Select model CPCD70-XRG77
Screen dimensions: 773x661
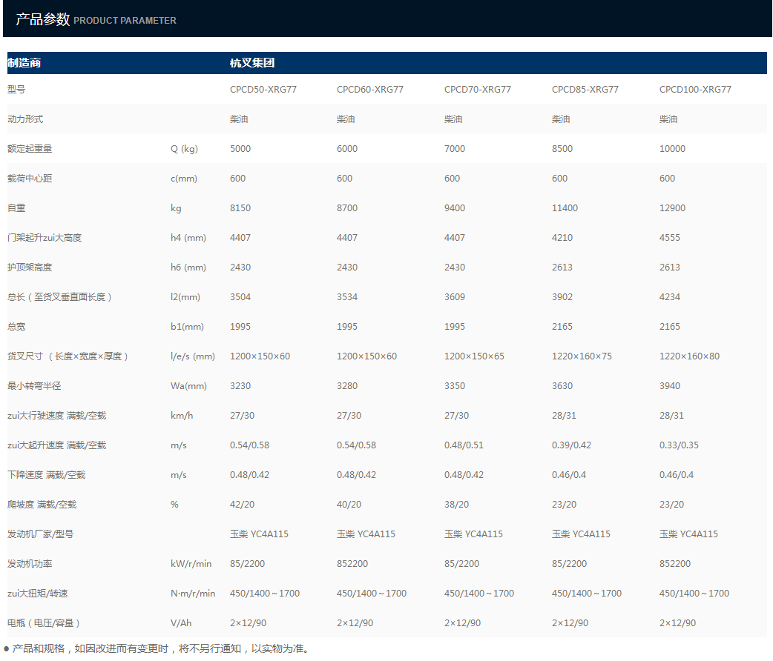tap(478, 90)
